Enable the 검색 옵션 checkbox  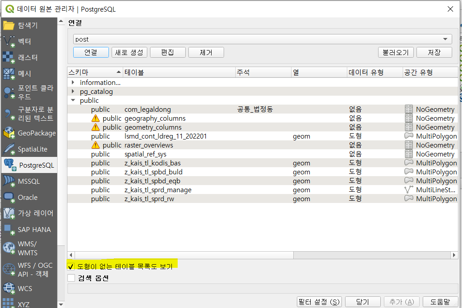71,278
